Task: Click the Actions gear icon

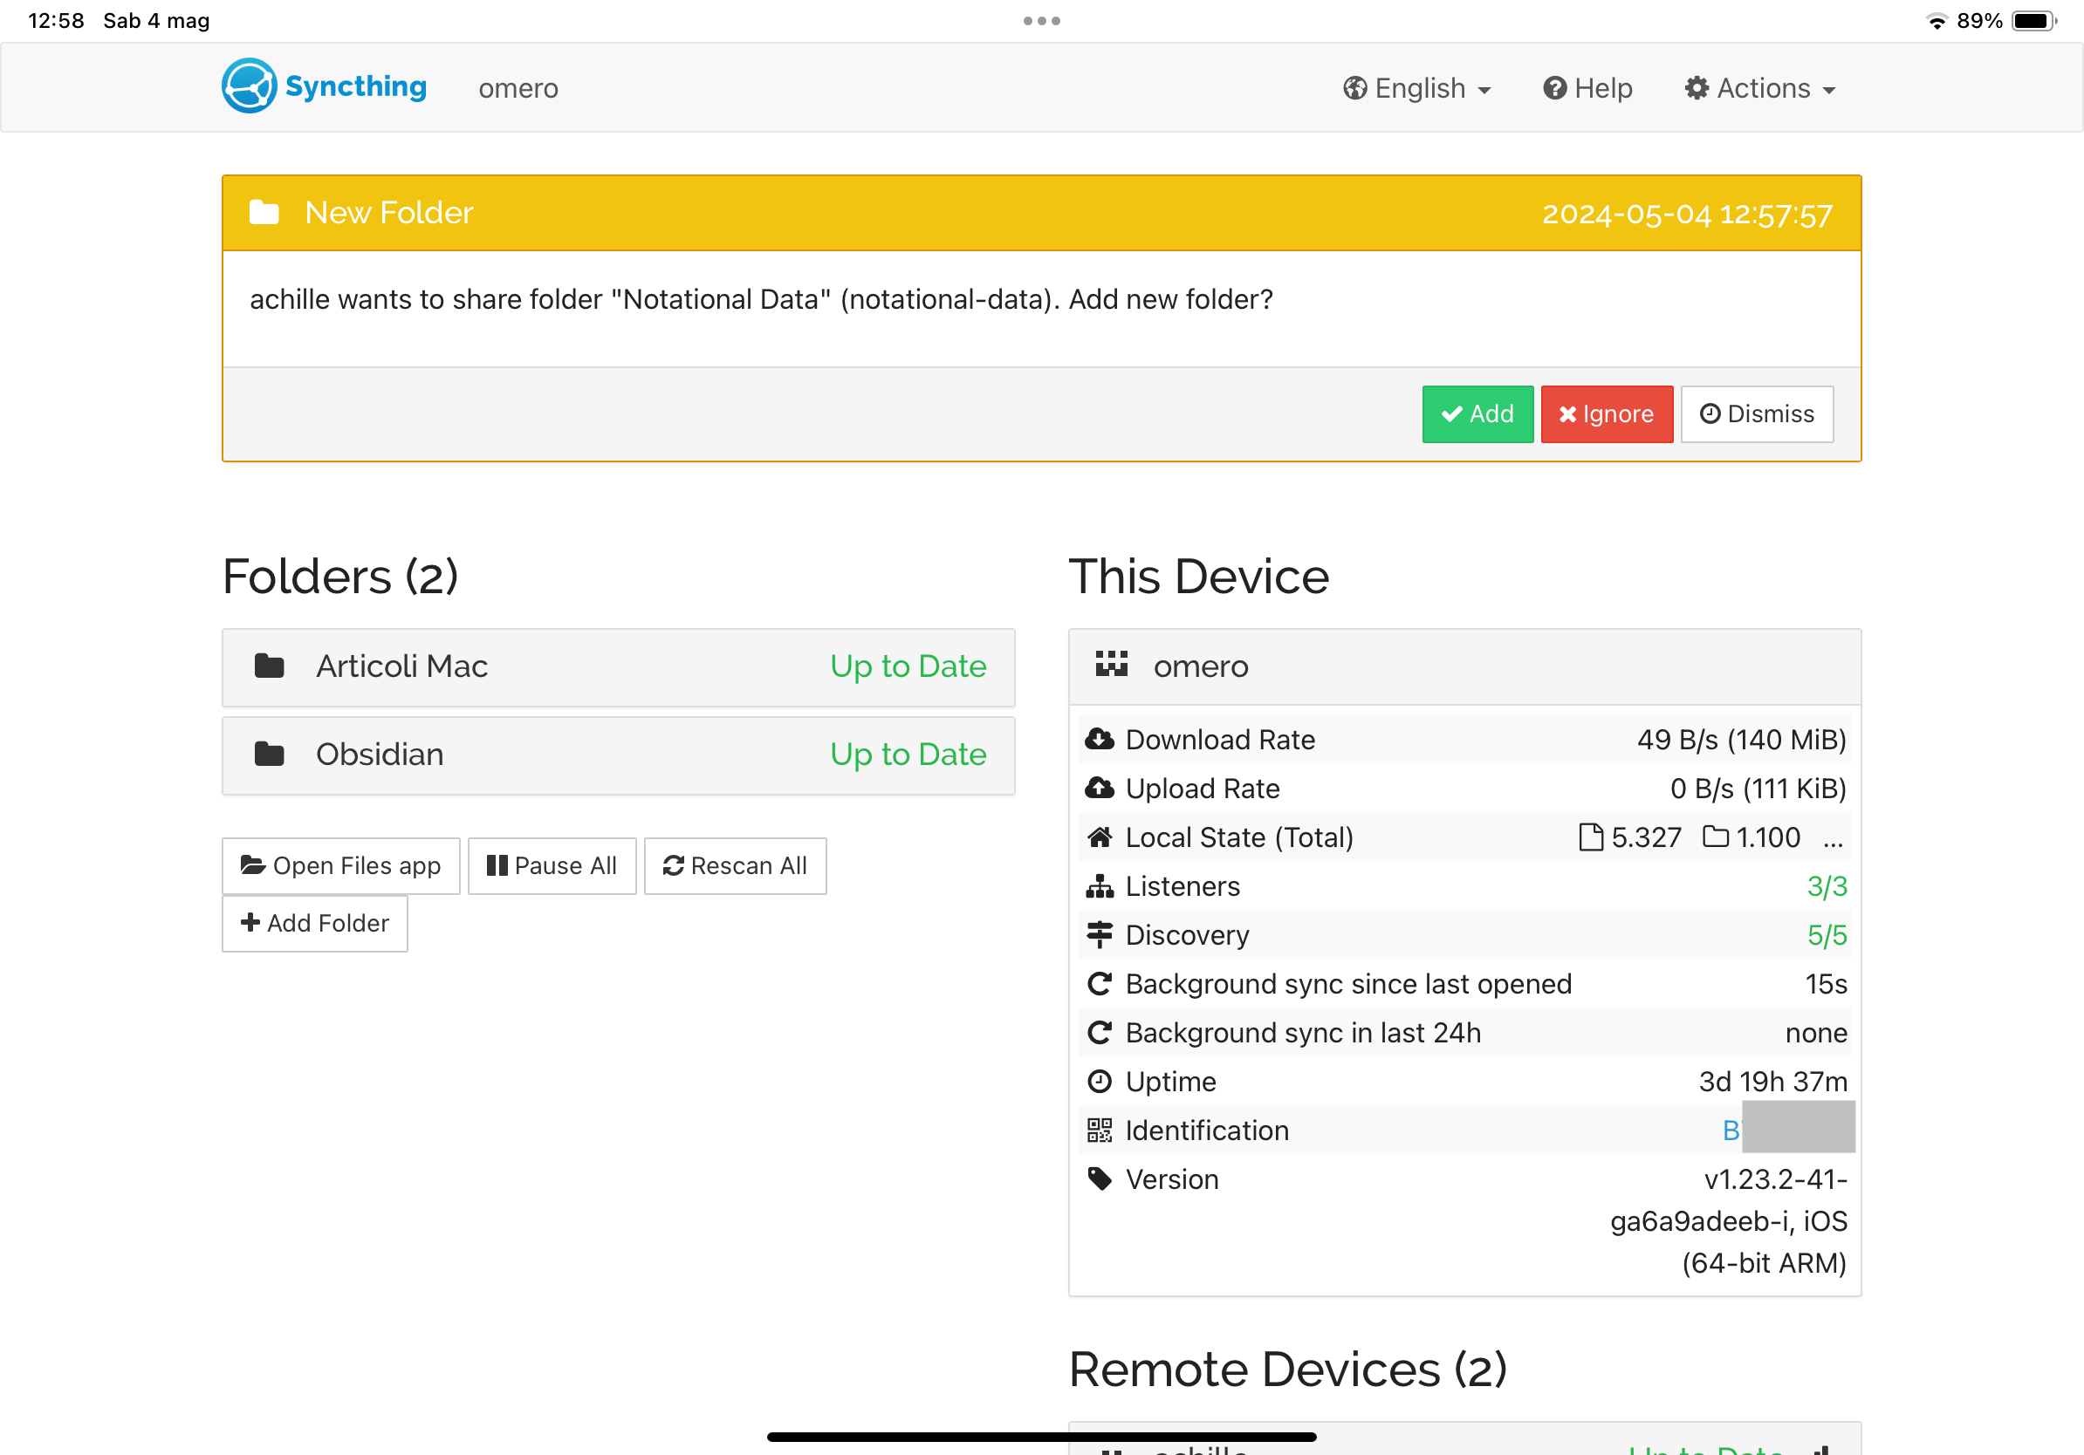Action: (1697, 88)
